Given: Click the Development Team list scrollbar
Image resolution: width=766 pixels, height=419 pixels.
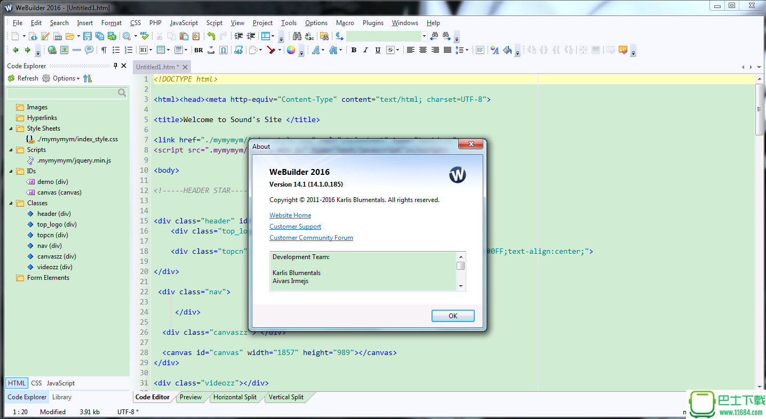Looking at the screenshot, I should 461,271.
